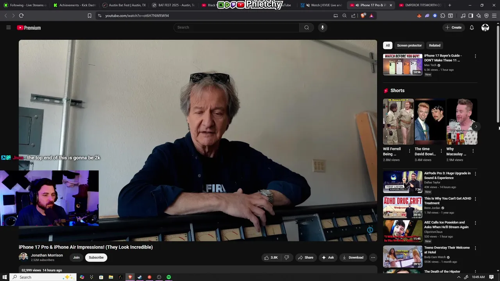This screenshot has width=500, height=281.
Task: Open options for ADHD Treatment video
Action: (x=475, y=199)
